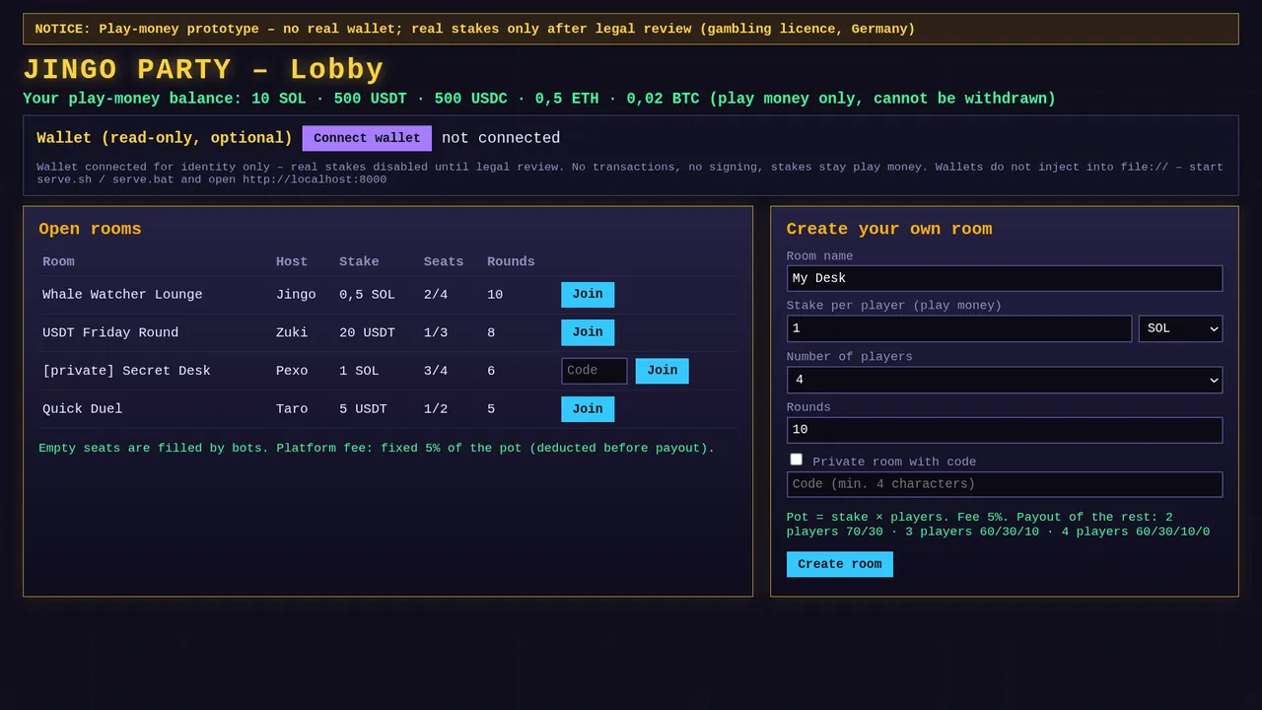Click host name Zuki

click(x=292, y=333)
